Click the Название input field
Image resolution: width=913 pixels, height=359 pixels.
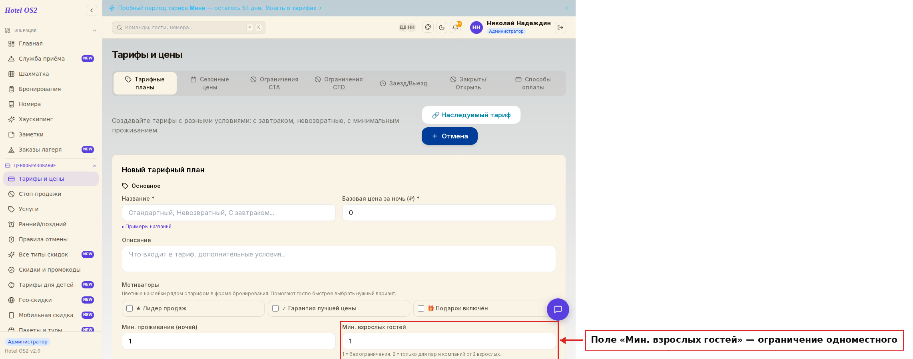[x=229, y=213]
